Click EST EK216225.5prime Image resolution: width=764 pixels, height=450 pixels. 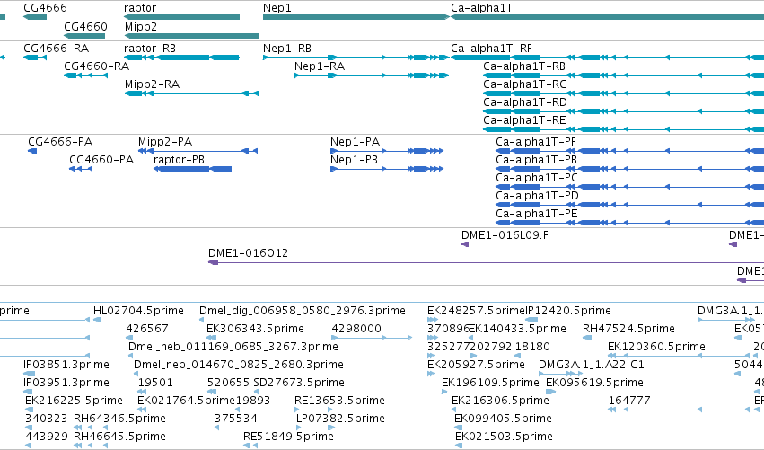[28, 410]
